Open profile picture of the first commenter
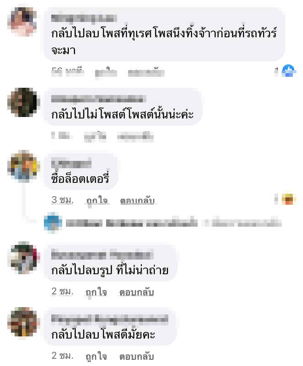 (23, 22)
